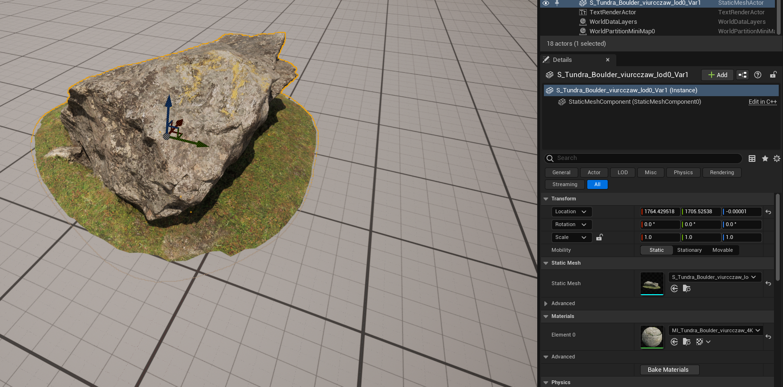
Task: Reset Static Mesh to default arrow
Action: click(768, 284)
